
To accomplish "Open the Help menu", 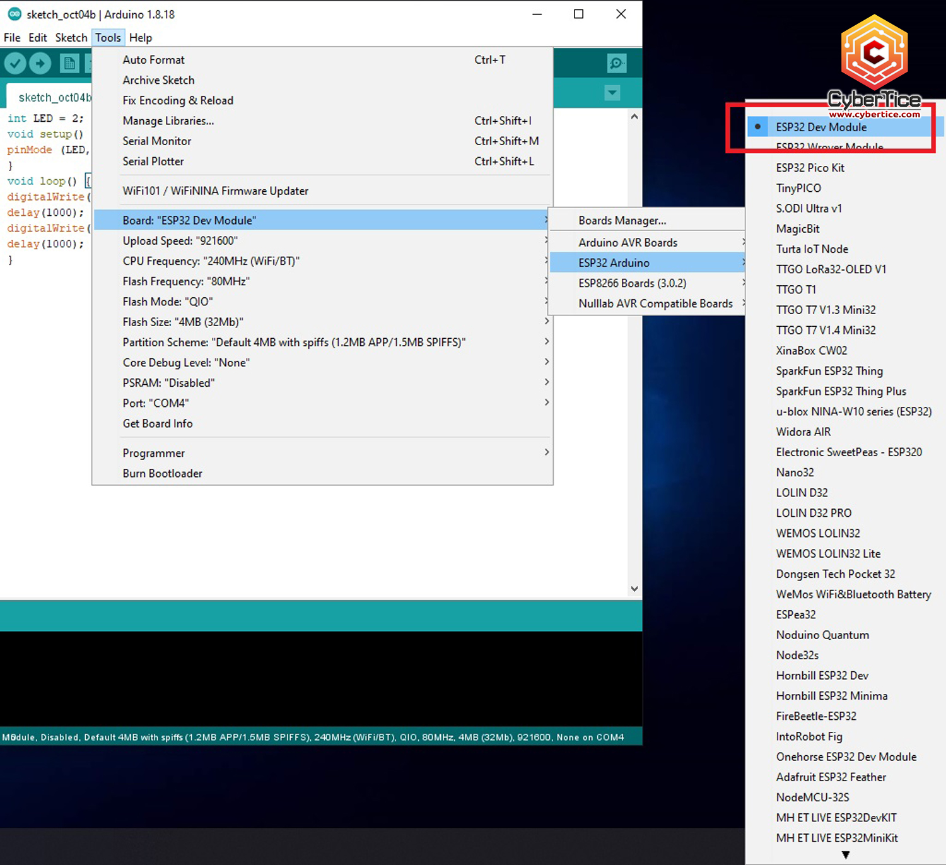I will [140, 37].
